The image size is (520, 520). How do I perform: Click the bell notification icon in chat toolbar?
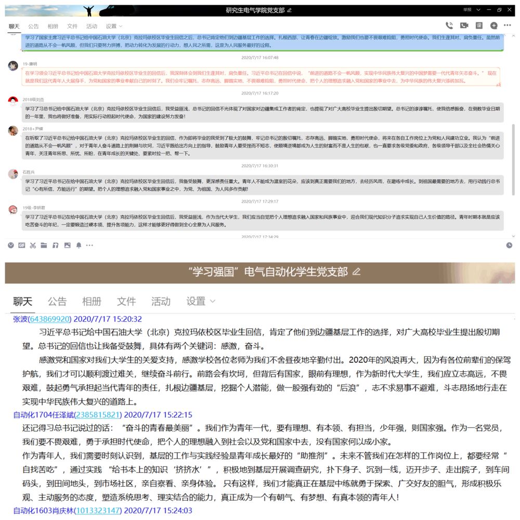click(x=79, y=245)
